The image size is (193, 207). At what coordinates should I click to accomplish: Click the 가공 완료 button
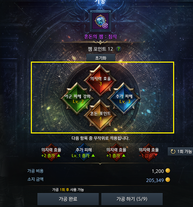click(x=68, y=199)
